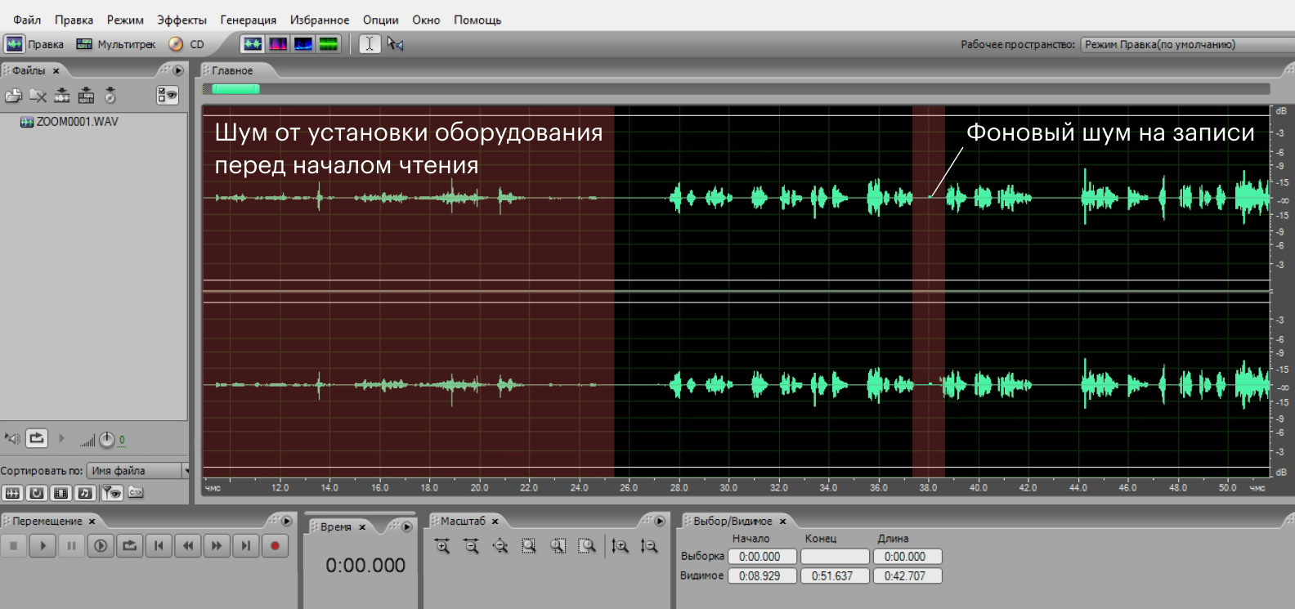Screen dimensions: 1295x609
Task: Toggle show loop files filter button
Action: click(x=37, y=493)
